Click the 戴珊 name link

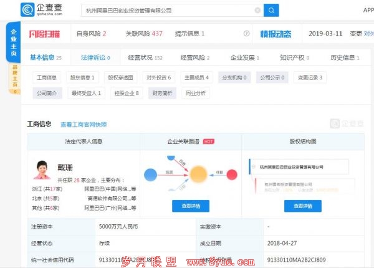pos(65,167)
